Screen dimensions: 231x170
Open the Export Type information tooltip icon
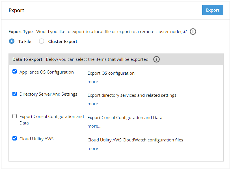(x=193, y=31)
